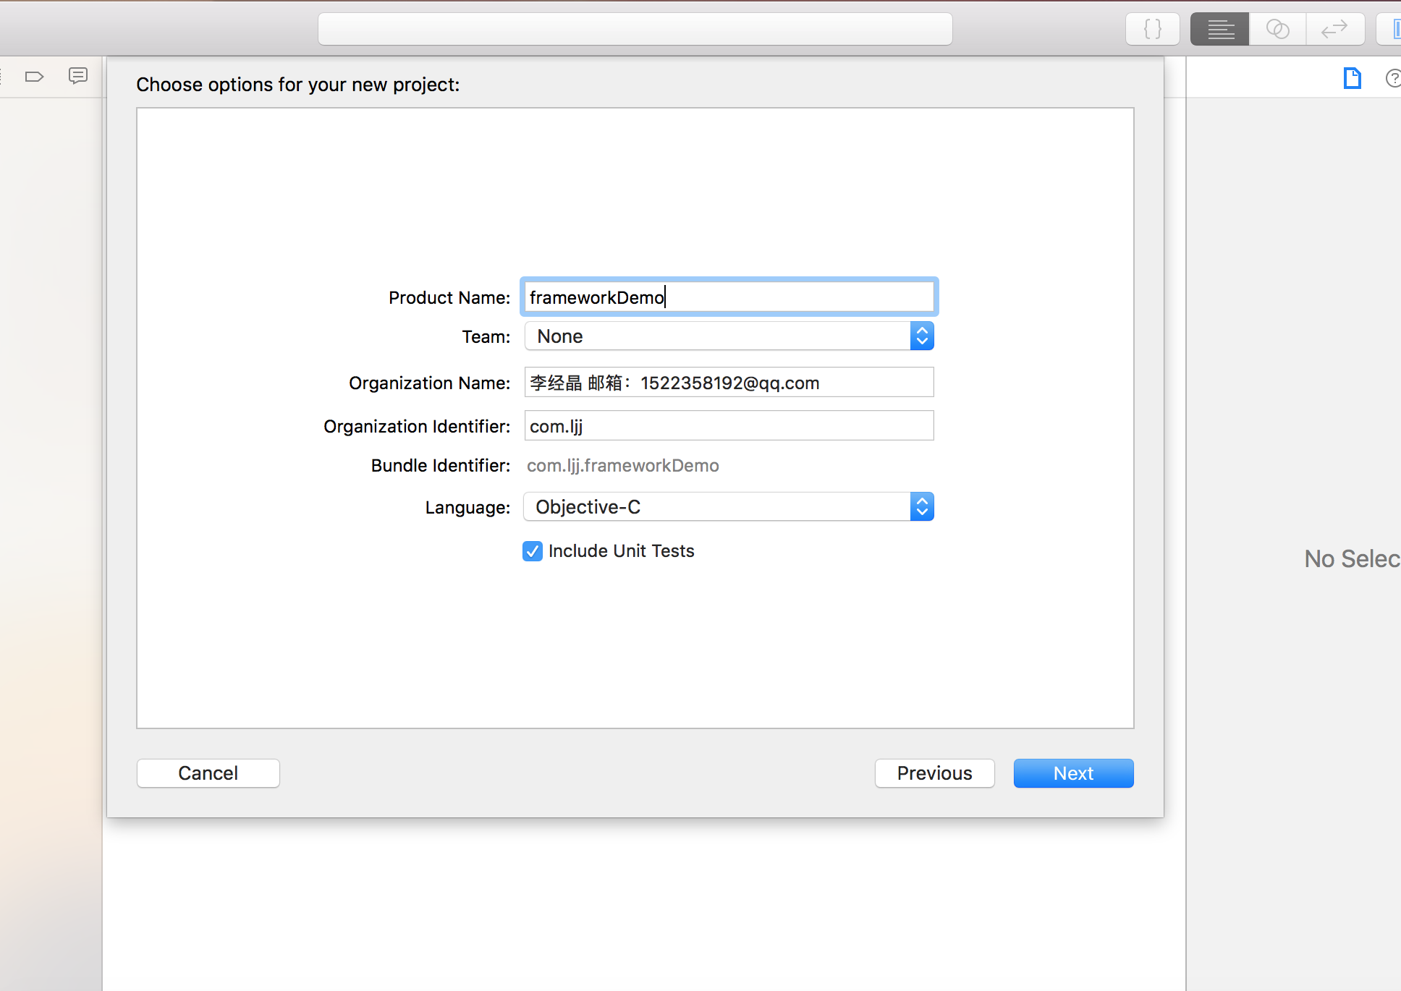This screenshot has height=991, width=1401.
Task: Click the Organization Identifier field
Action: click(729, 426)
